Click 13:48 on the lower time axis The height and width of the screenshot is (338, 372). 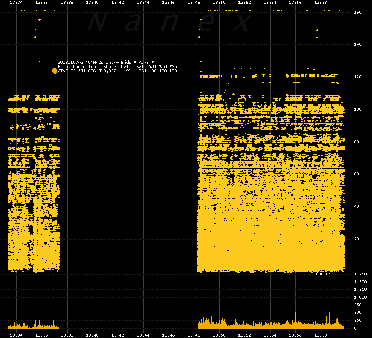coord(194,335)
